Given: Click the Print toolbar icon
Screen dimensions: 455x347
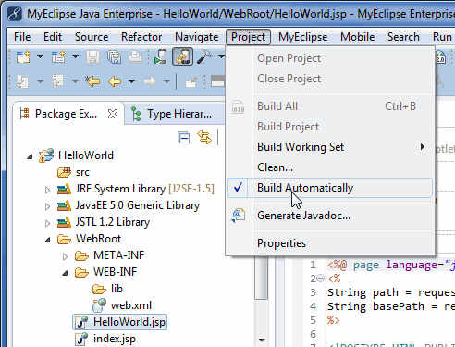Looking at the screenshot, I should (x=135, y=57).
